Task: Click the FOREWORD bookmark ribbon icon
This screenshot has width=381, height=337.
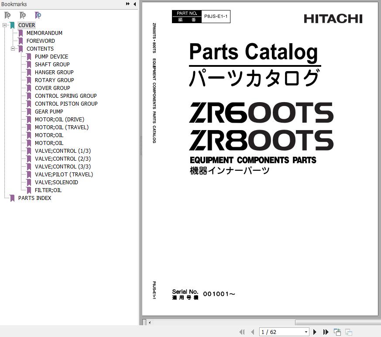Action: coord(21,41)
